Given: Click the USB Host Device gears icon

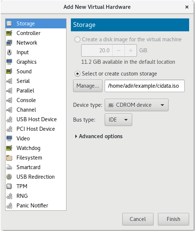Looking at the screenshot, I should (9, 119).
